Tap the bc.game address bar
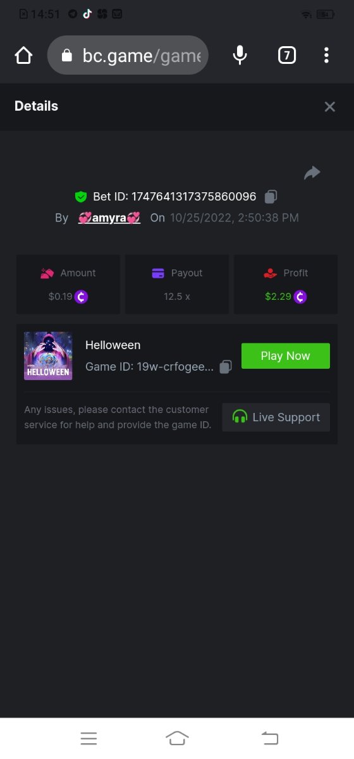354x759 pixels. tap(128, 56)
